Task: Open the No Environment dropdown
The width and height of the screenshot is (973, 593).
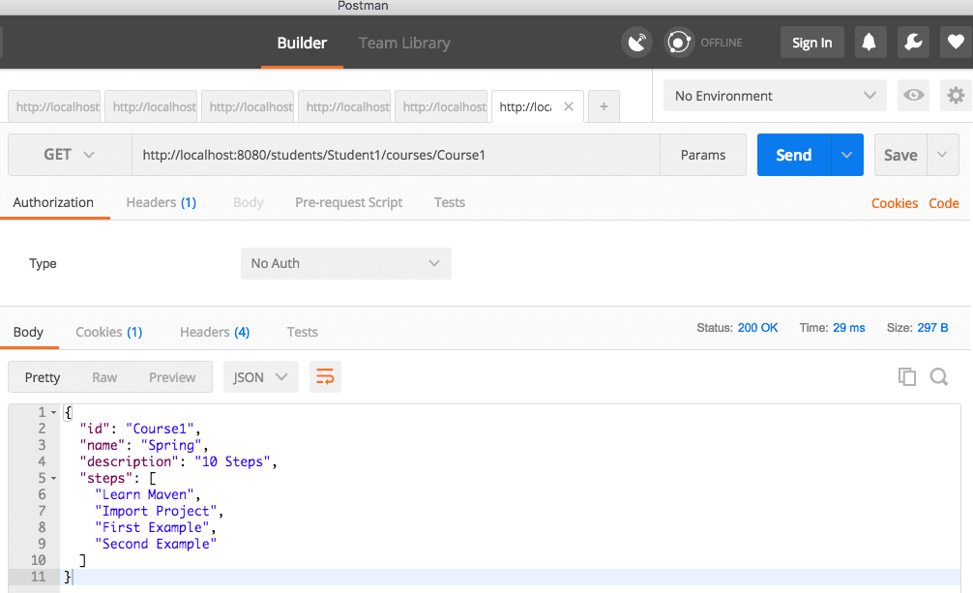Action: [774, 95]
